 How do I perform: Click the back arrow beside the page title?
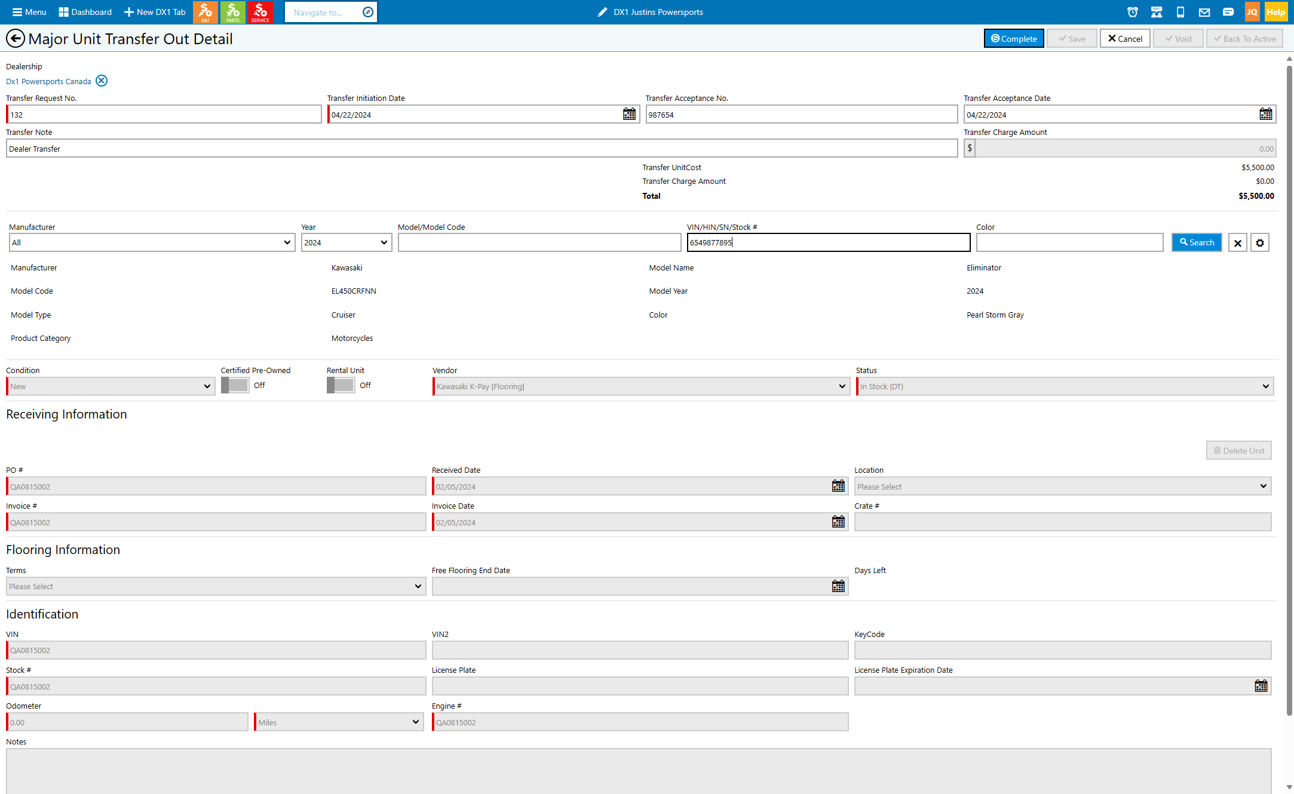click(16, 39)
